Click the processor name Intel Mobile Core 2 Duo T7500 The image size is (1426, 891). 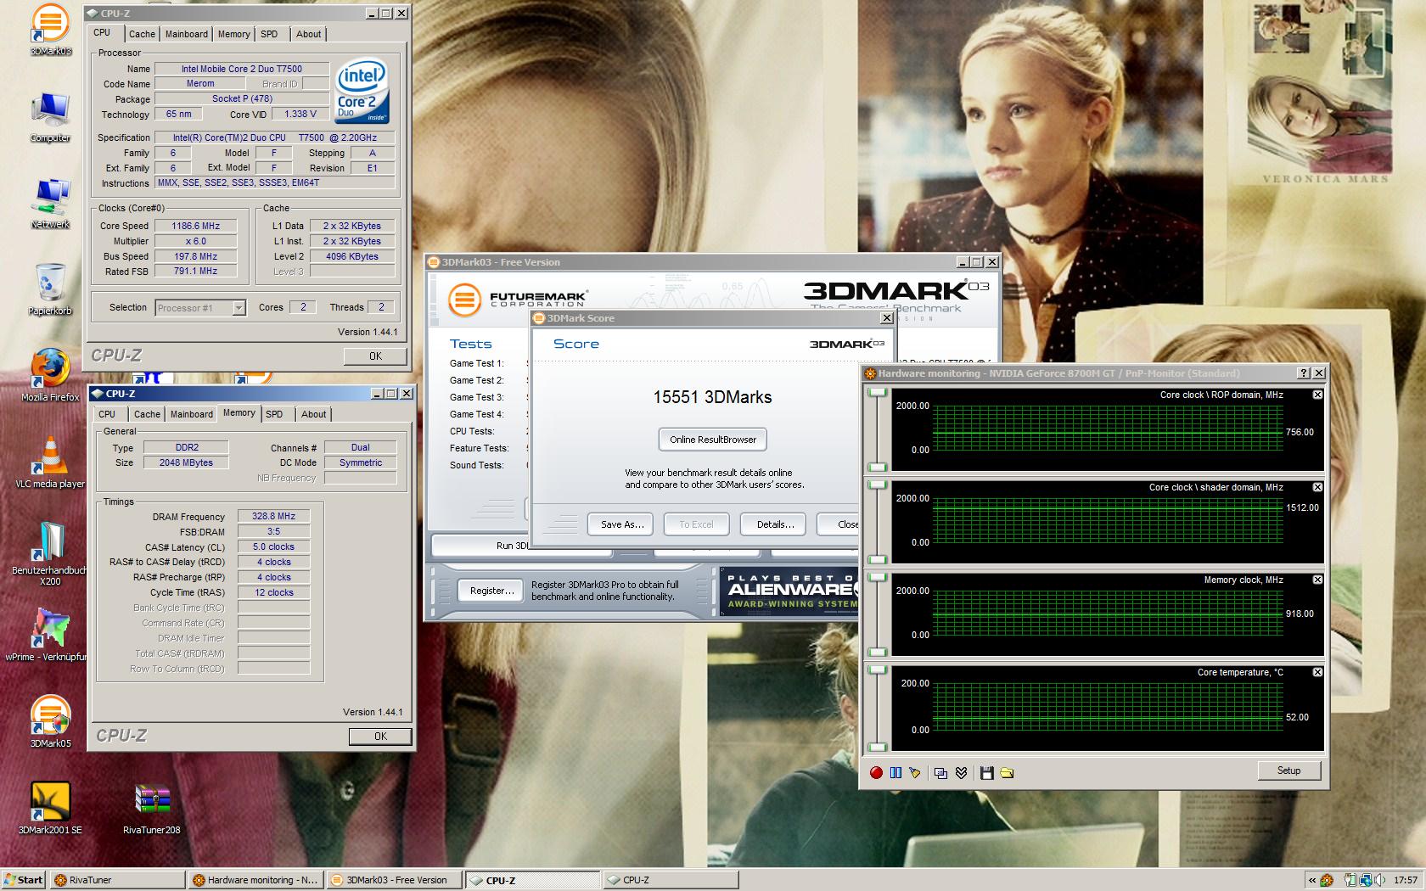coord(242,69)
